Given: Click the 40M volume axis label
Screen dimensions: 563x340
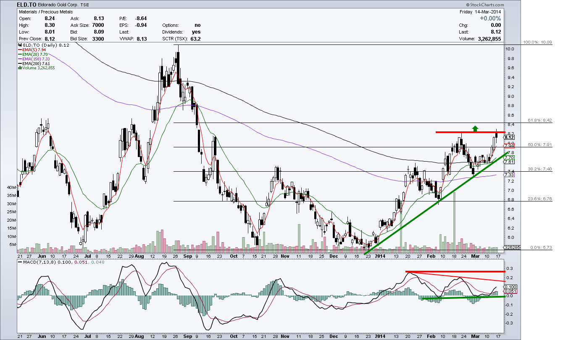Looking at the screenshot, I should (x=12, y=187).
